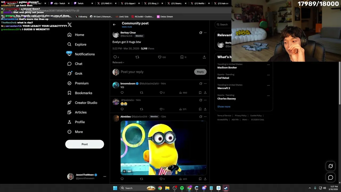
Task: Open Notifications in the sidebar
Action: (81, 54)
